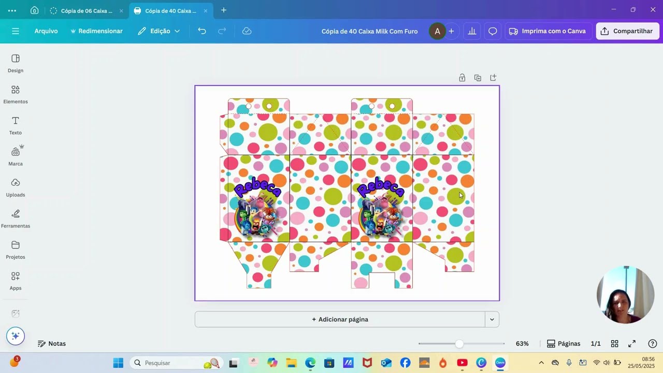Screen dimensions: 663x373
Task: Check the cloud save status icon
Action: (247, 31)
